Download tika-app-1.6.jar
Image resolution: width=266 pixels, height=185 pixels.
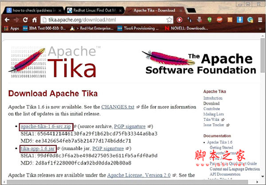[x=38, y=148]
